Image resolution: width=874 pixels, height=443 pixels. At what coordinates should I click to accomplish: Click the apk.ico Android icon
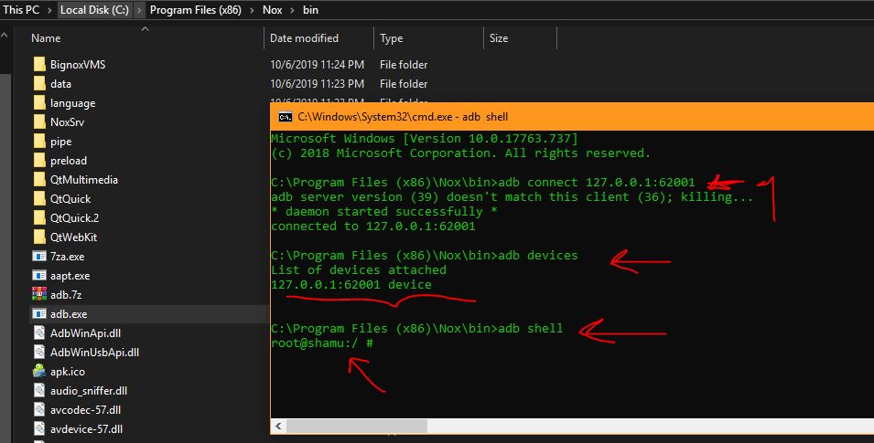[x=39, y=371]
